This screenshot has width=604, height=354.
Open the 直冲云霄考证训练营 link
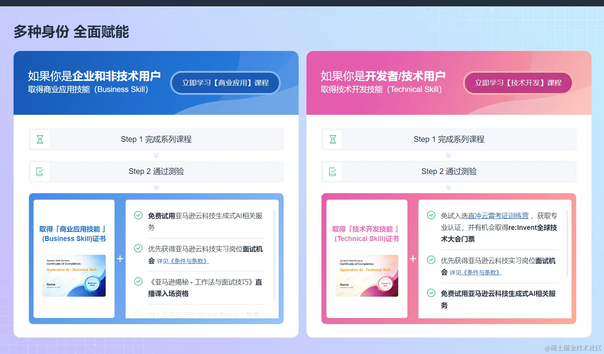coord(493,216)
